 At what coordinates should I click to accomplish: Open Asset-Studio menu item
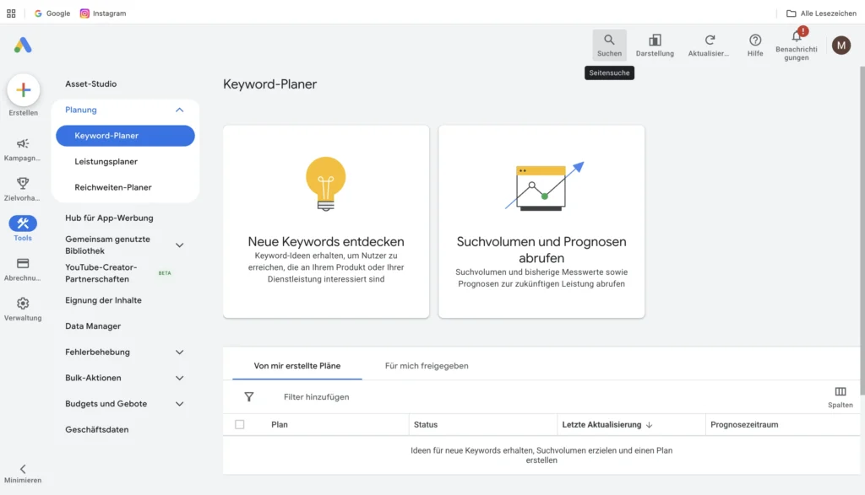click(91, 83)
